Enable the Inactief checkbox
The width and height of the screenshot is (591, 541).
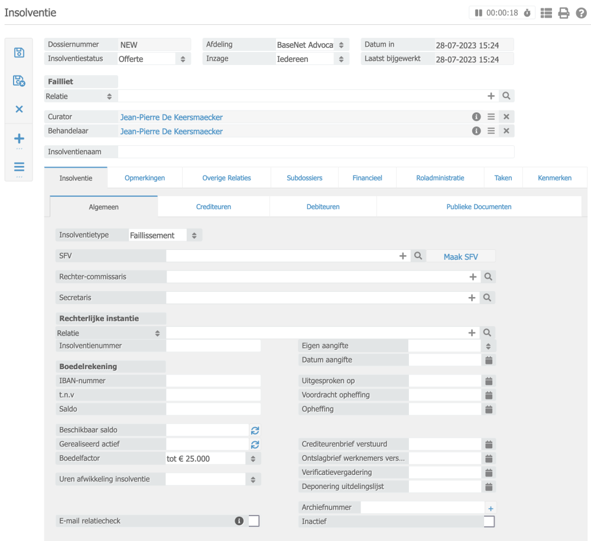(x=489, y=522)
